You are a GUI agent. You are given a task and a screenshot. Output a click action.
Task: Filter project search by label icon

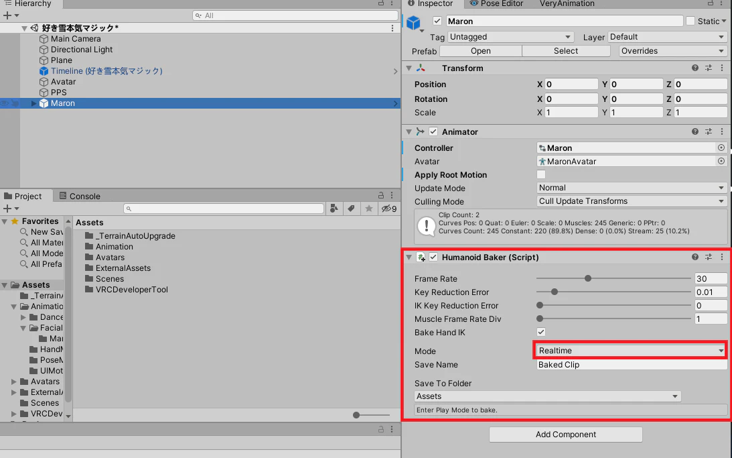(352, 209)
